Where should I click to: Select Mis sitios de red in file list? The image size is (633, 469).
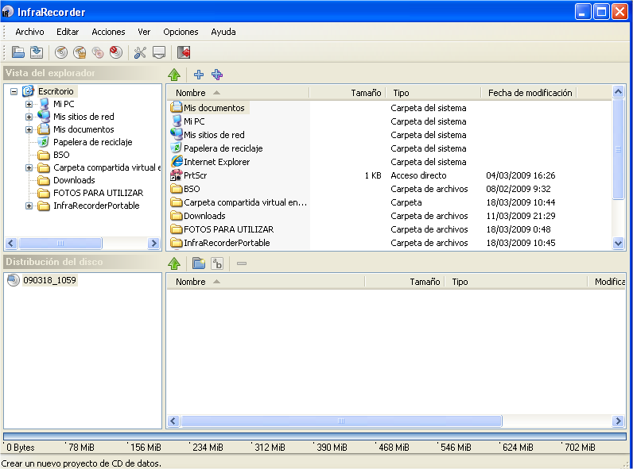214,135
